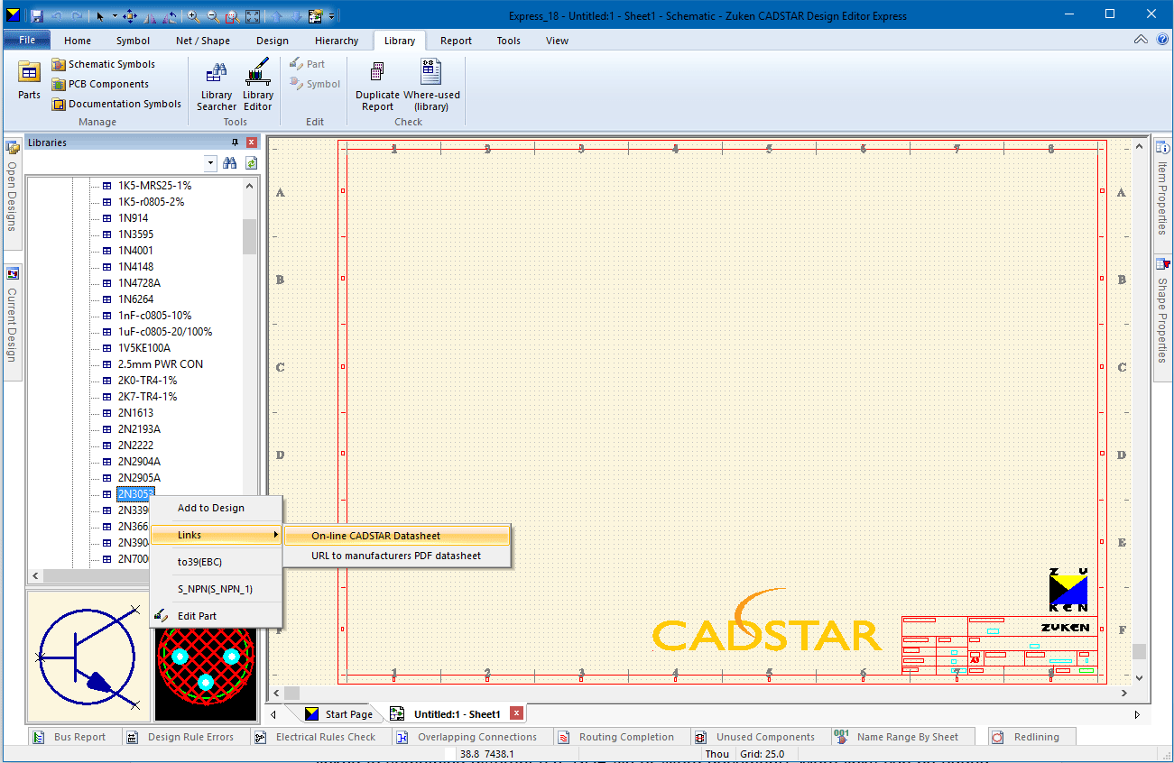
Task: Open the ribbon Help icon
Action: click(1160, 40)
